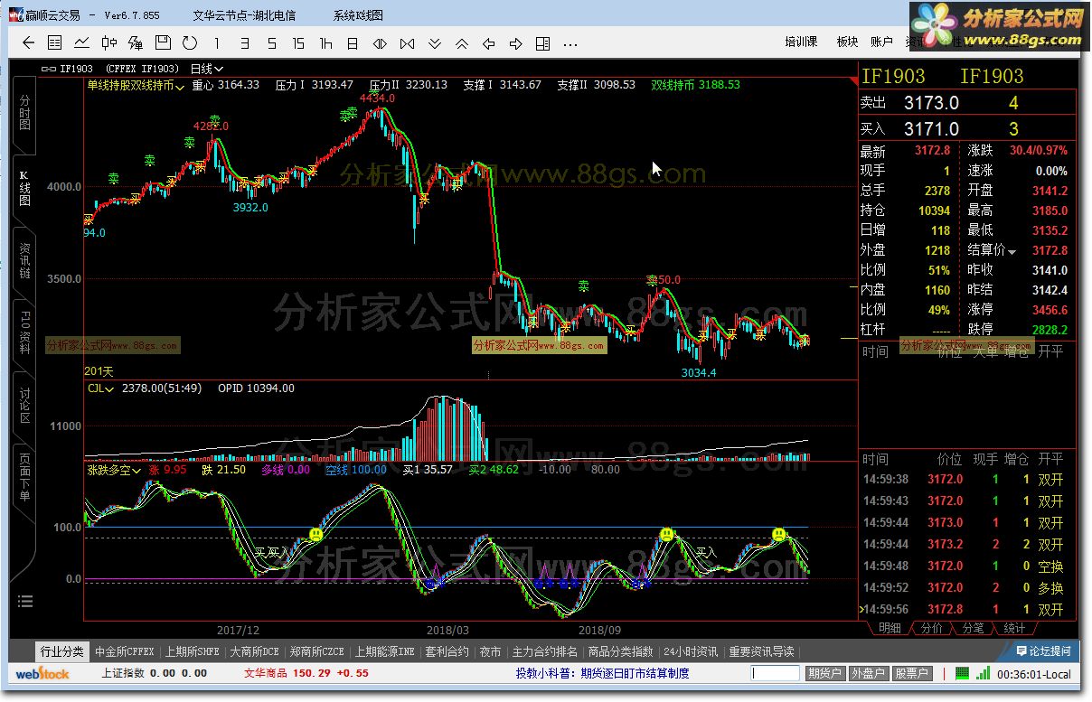The height and width of the screenshot is (702, 1092).
Task: Click the horizontal compress chart icon
Action: click(x=408, y=42)
